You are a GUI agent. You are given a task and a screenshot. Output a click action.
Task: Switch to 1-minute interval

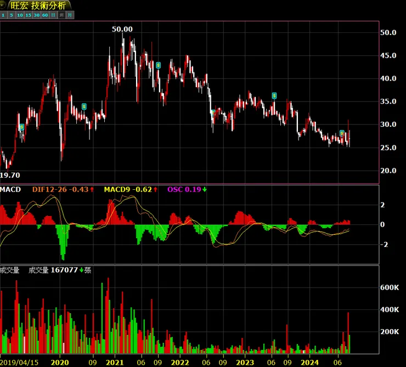click(x=3, y=15)
